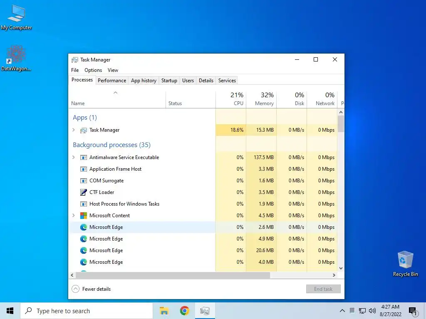Open the View menu
Image resolution: width=426 pixels, height=319 pixels.
[x=113, y=70]
